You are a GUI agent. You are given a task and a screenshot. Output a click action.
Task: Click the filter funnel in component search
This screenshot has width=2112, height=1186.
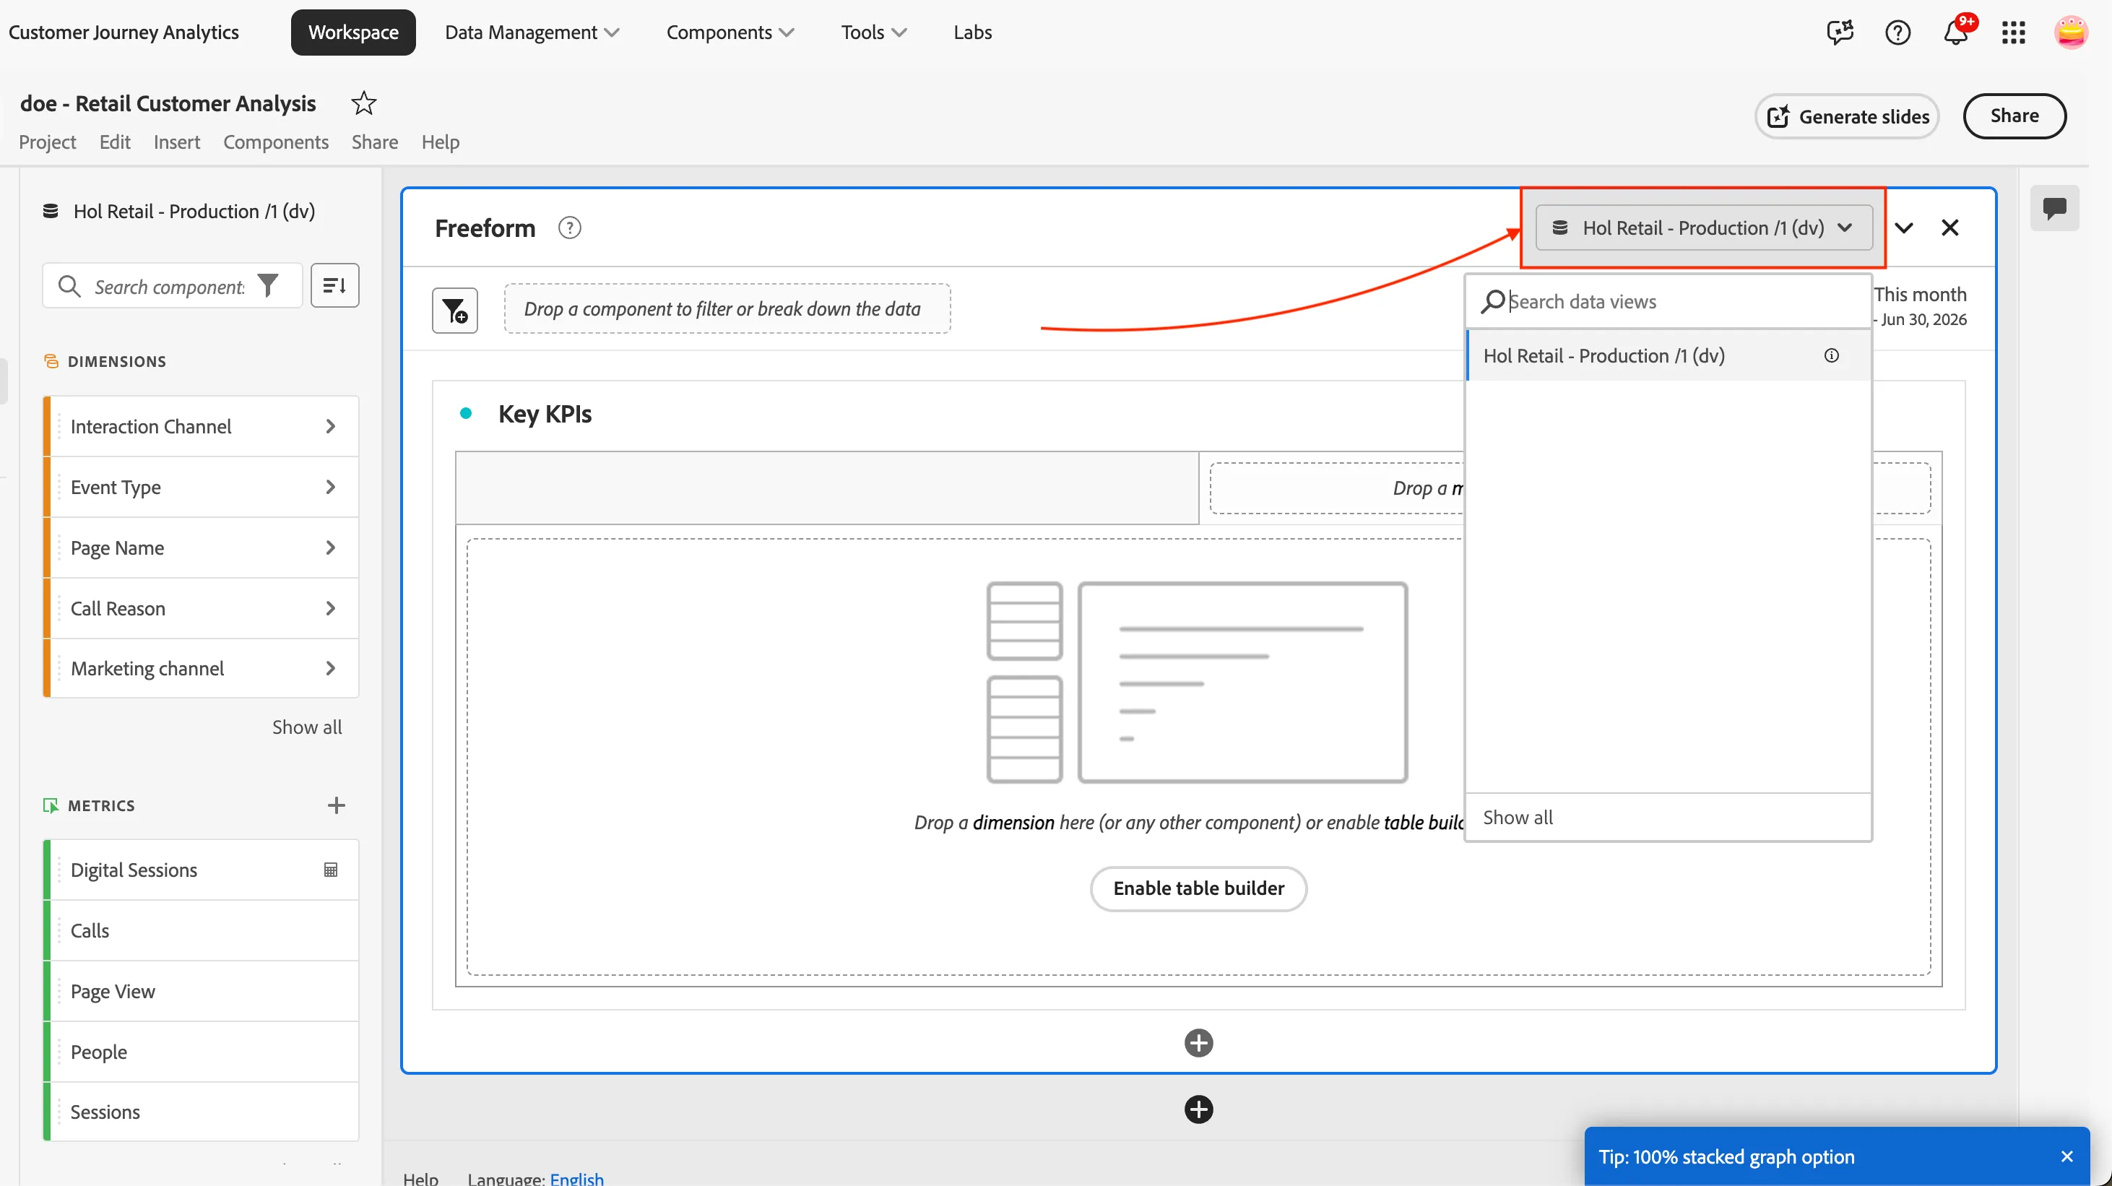[x=268, y=285]
